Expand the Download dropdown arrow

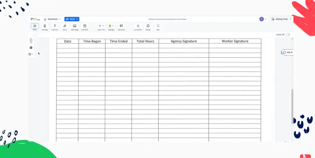coord(60,19)
